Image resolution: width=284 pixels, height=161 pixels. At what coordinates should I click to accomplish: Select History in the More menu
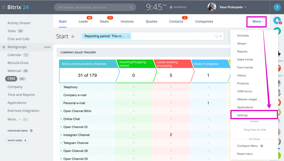pos(242,75)
